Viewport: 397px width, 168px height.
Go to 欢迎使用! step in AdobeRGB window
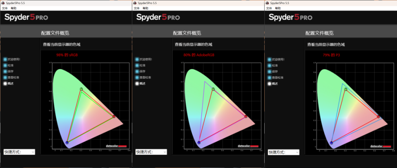[143, 60]
